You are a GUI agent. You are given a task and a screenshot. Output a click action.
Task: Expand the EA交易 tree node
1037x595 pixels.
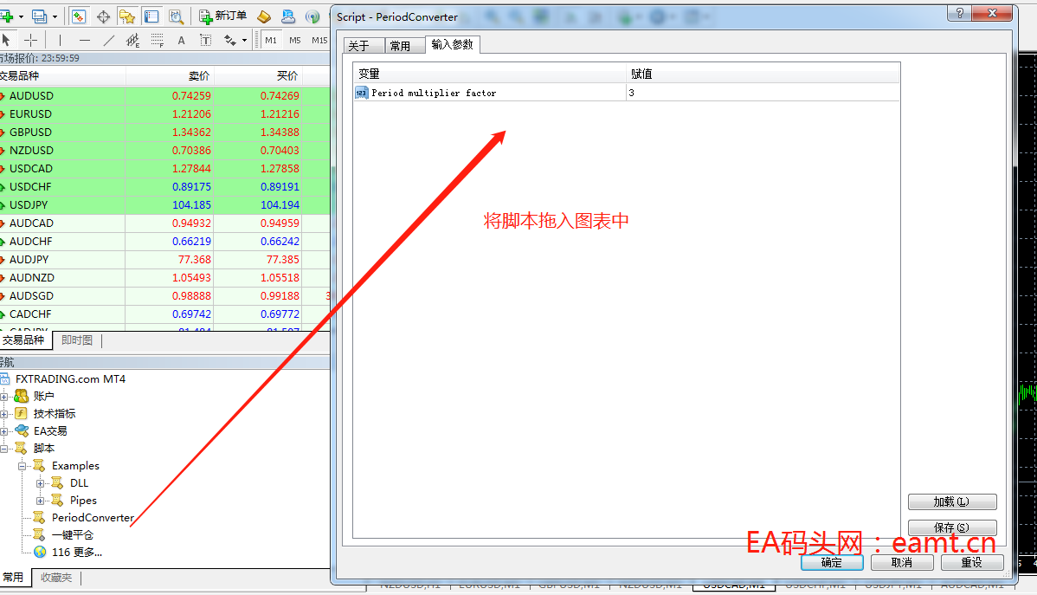tap(4, 430)
